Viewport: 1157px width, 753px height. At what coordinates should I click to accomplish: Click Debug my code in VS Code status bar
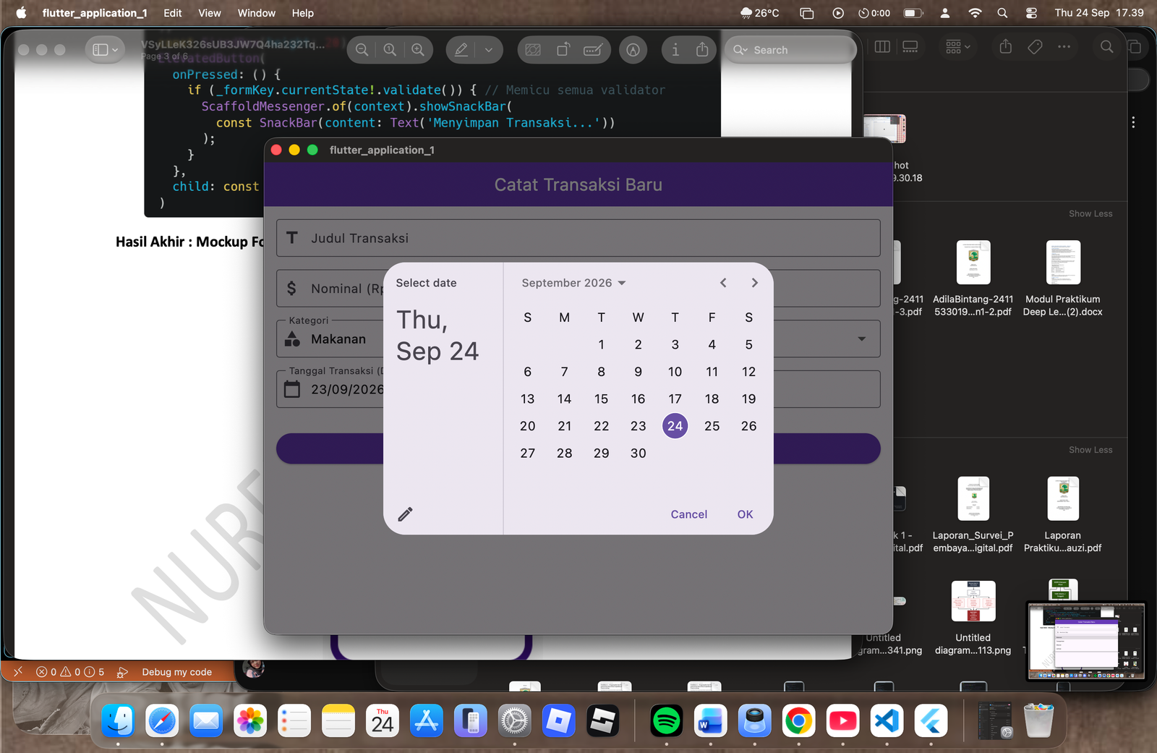tap(177, 672)
